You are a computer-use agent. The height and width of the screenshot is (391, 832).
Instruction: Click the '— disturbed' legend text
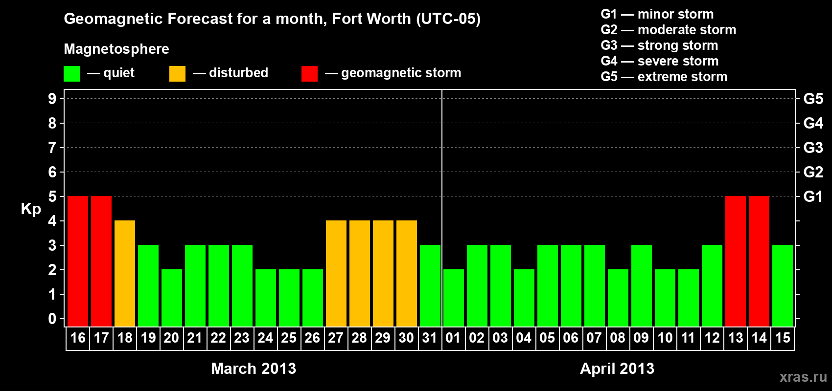(231, 73)
